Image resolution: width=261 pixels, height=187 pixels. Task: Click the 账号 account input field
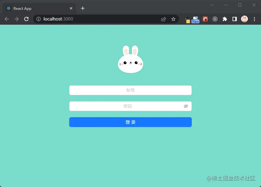[x=130, y=90]
